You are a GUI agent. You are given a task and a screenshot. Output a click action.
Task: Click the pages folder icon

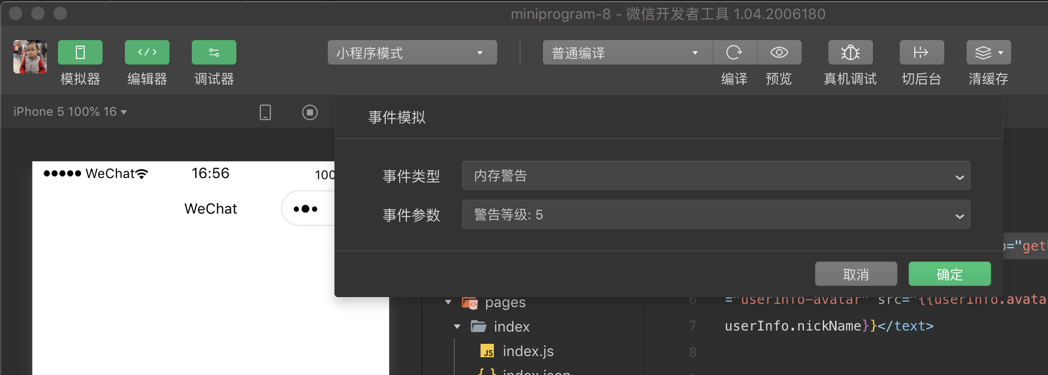coord(470,302)
